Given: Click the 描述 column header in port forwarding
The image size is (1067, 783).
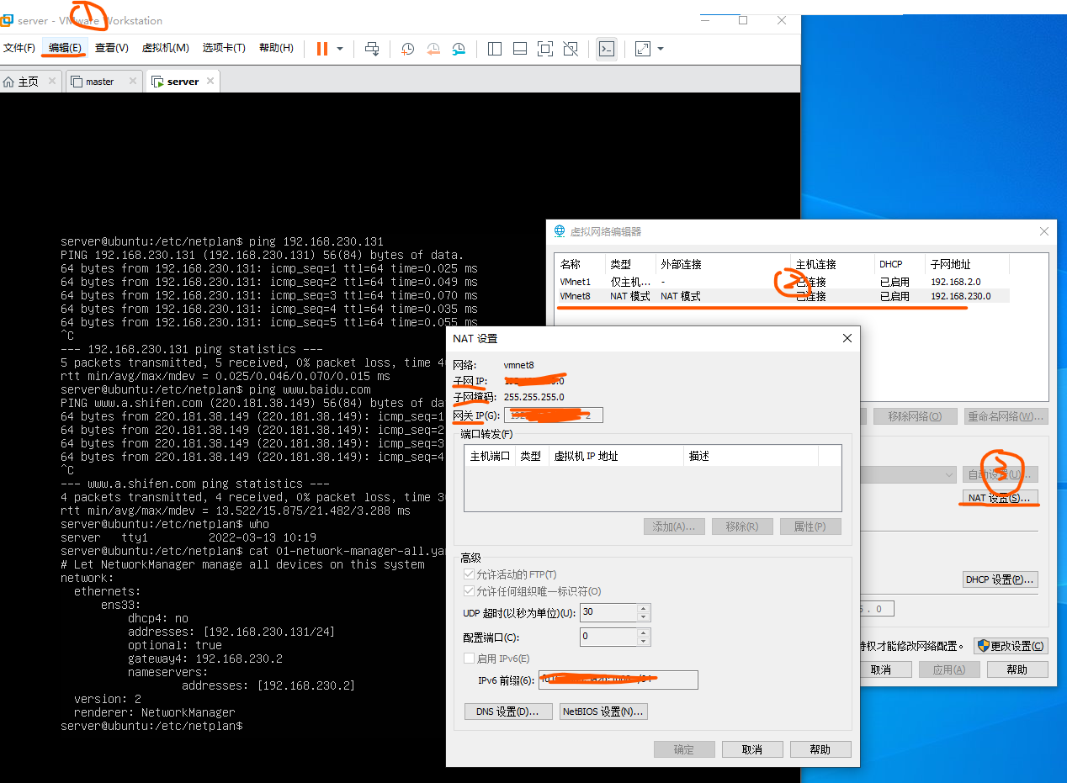Looking at the screenshot, I should click(751, 456).
